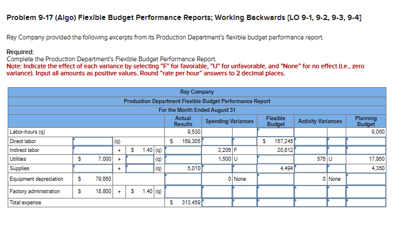Open Direct labor activity variance effect dropdown
This screenshot has width=407, height=235.
coord(336,141)
